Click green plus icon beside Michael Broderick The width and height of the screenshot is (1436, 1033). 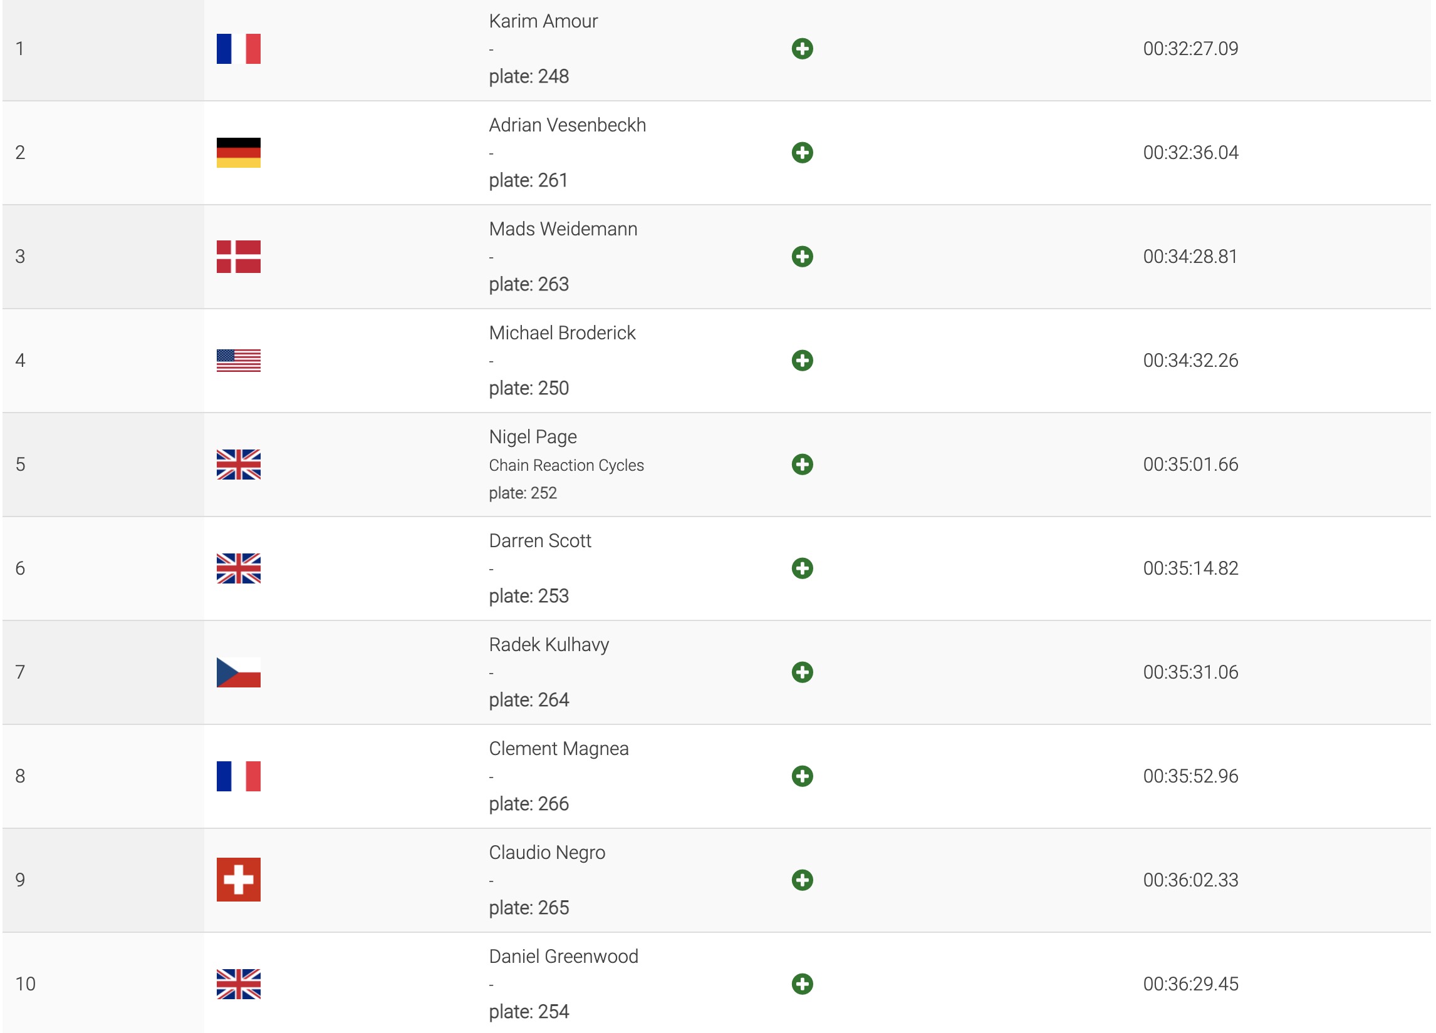802,361
